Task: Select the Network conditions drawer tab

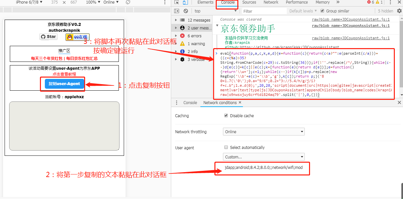Action: (x=220, y=103)
